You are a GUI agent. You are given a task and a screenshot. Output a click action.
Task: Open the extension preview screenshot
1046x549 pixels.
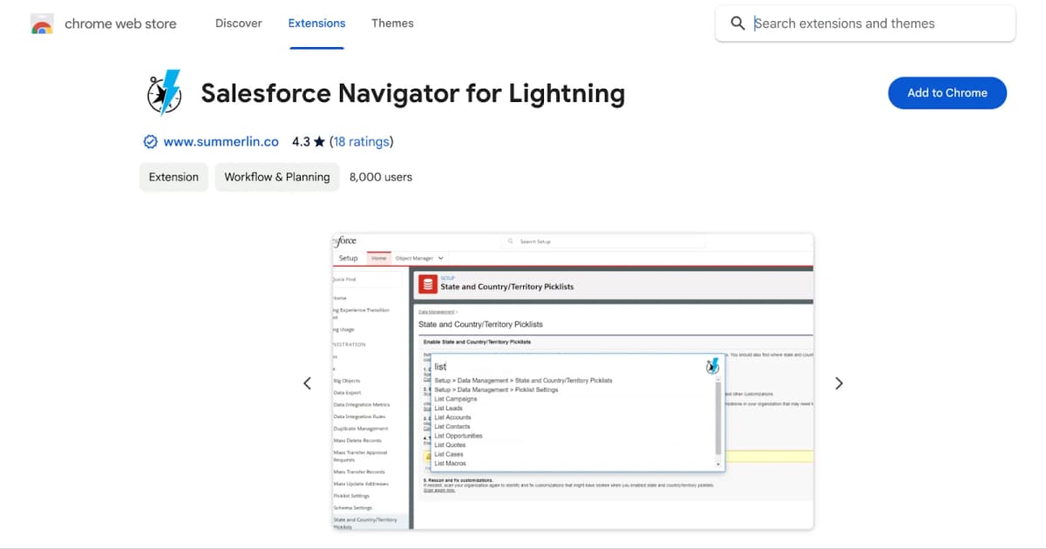coord(573,381)
